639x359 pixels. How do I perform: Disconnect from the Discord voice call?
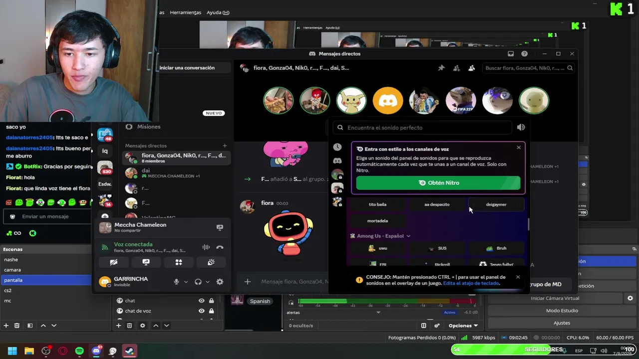(220, 247)
